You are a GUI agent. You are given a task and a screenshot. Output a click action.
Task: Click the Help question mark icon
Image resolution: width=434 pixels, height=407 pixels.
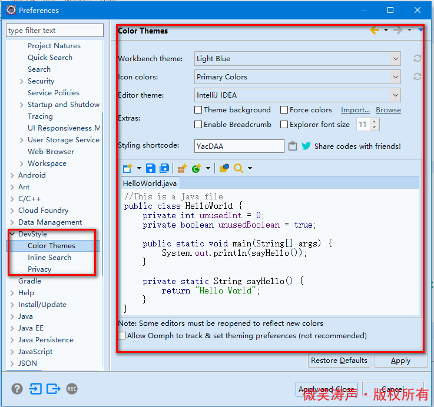pyautogui.click(x=17, y=389)
